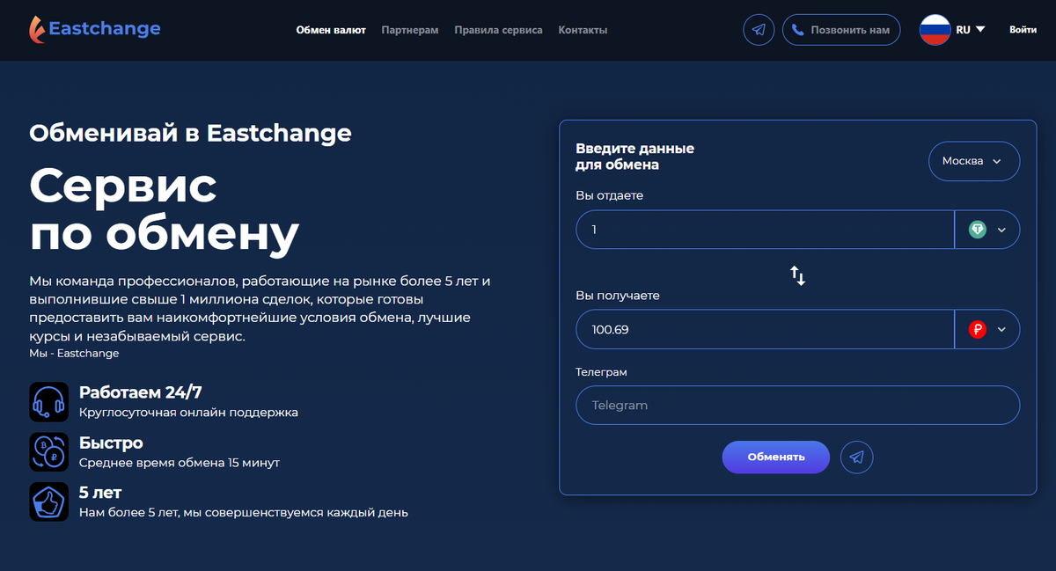Click the Войти link
The height and width of the screenshot is (571, 1056).
coord(1022,29)
